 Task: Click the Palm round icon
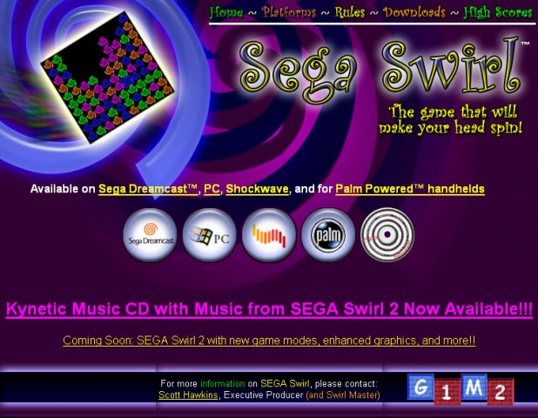coord(328,235)
